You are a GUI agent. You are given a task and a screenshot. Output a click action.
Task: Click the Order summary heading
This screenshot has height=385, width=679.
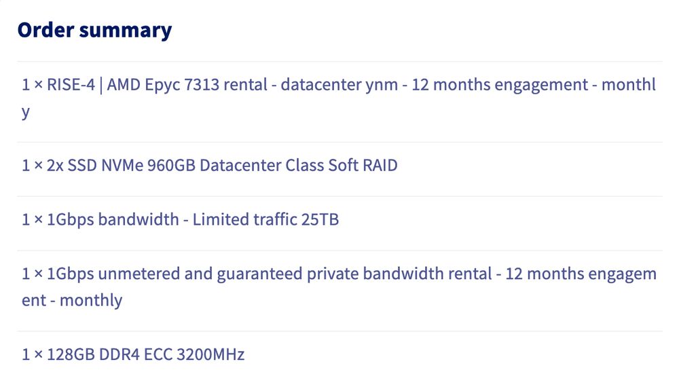point(94,31)
